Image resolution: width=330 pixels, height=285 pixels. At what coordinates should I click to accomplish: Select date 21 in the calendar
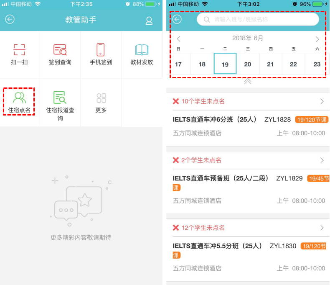(x=270, y=64)
